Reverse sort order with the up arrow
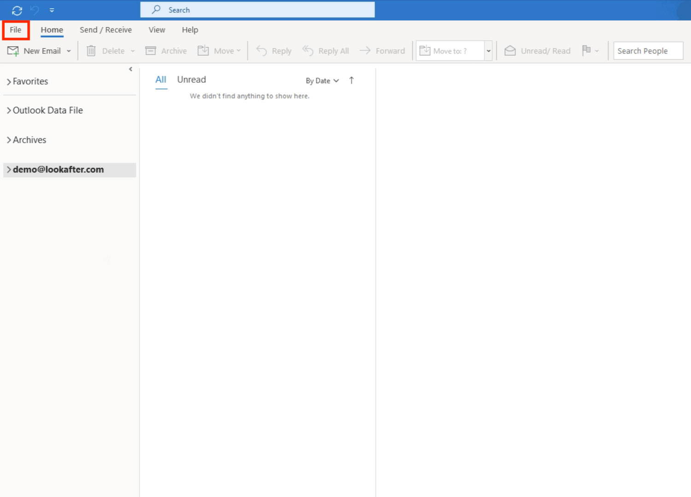This screenshot has width=691, height=497. (351, 81)
